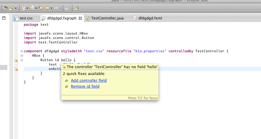Open the Search icon dropdown arrow

[16, 8]
